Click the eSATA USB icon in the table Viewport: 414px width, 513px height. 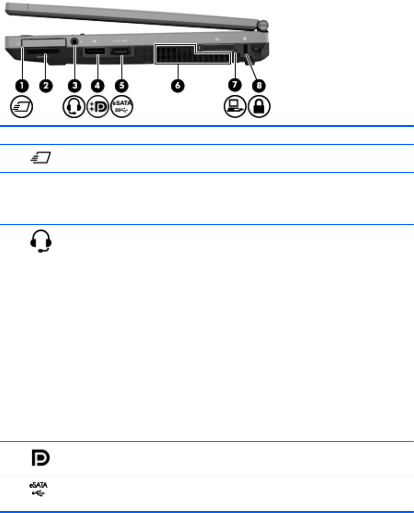pos(39,489)
